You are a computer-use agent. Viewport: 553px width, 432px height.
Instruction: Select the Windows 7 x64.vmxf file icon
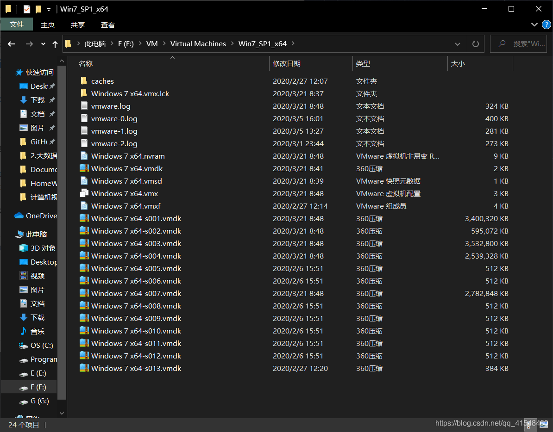pyautogui.click(x=84, y=206)
